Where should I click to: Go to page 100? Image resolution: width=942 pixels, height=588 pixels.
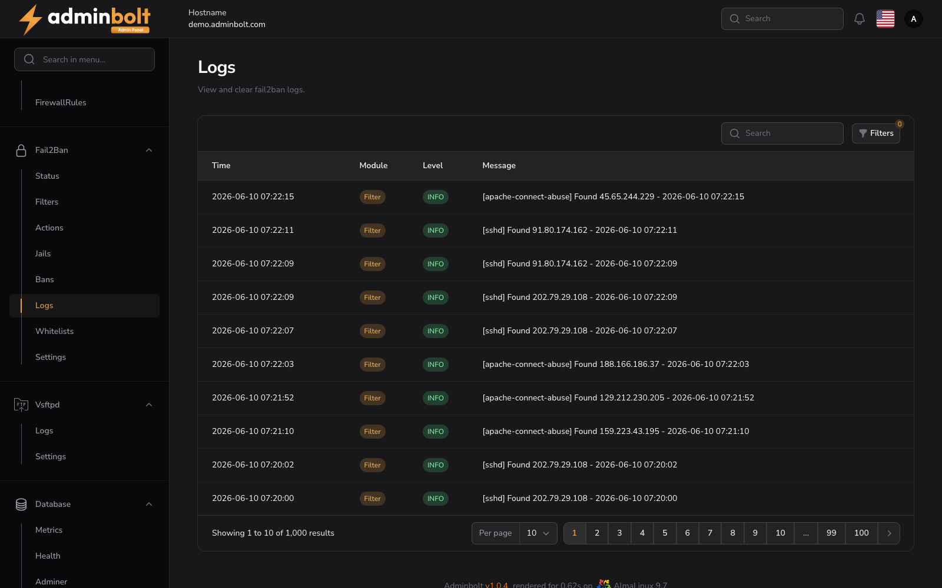click(861, 533)
